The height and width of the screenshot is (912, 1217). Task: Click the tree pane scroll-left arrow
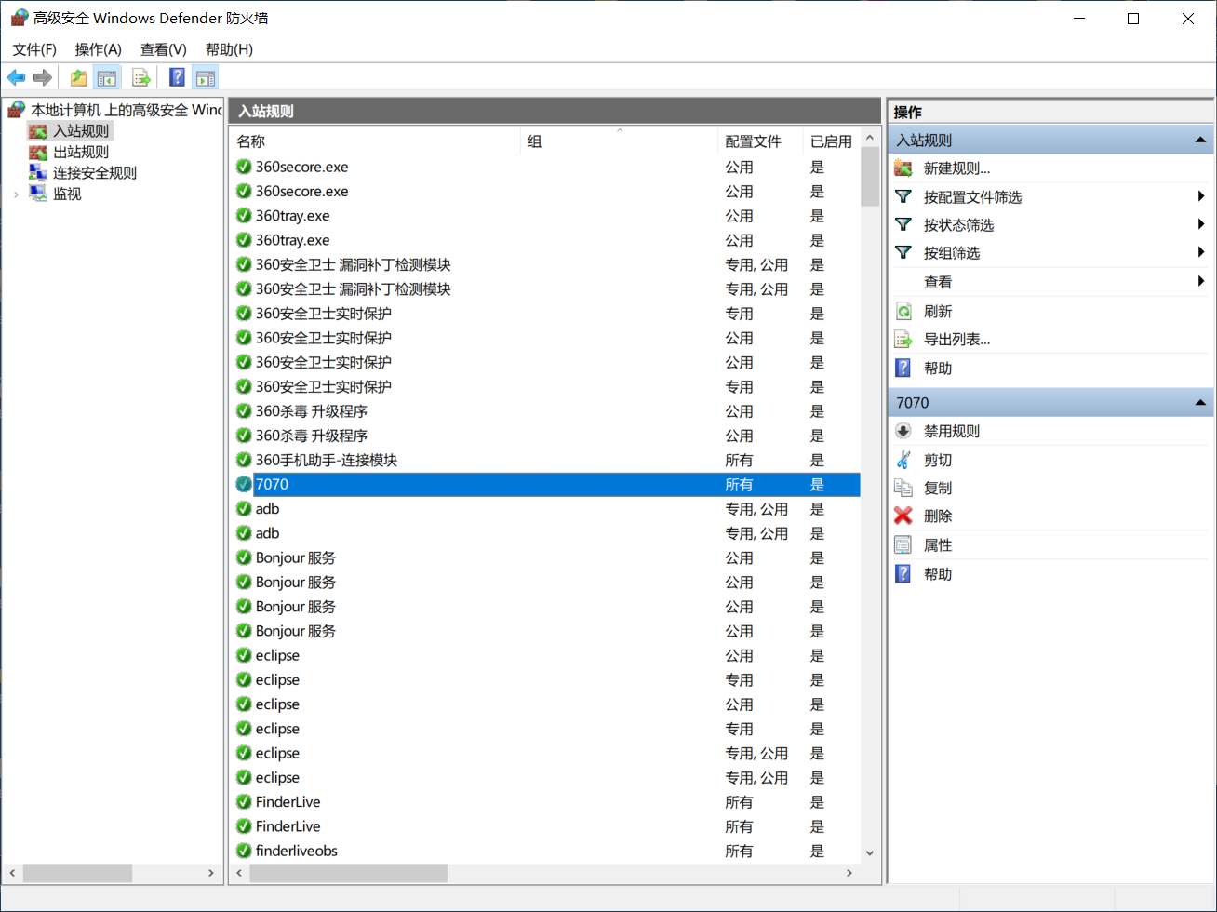point(13,873)
